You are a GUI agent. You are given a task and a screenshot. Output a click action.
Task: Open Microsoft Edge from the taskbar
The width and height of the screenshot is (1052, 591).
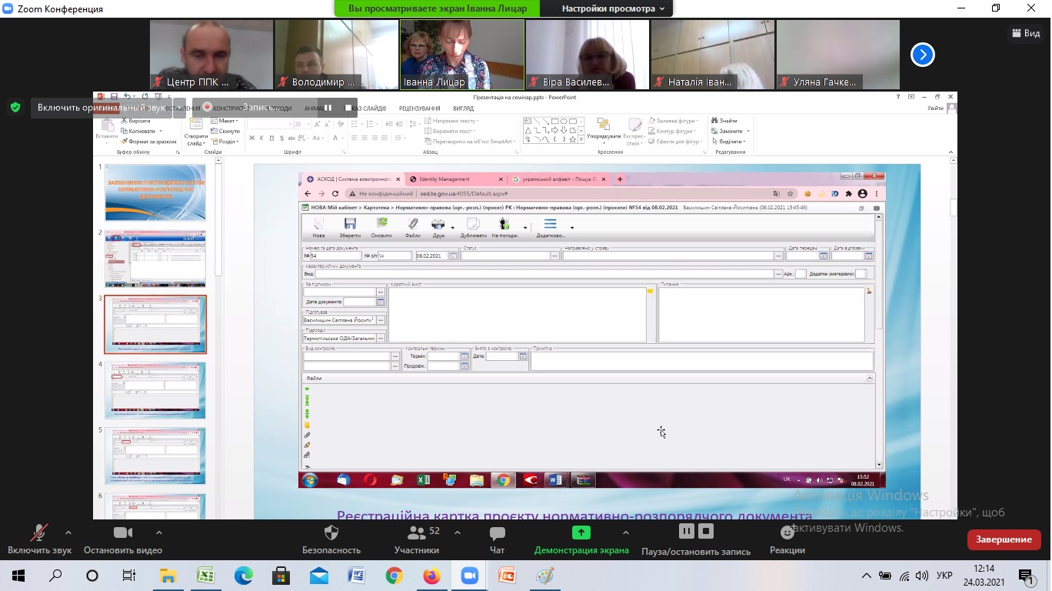tap(243, 576)
